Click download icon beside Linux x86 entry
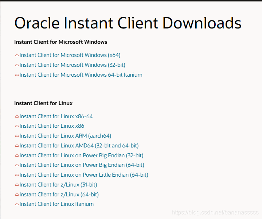This screenshot has height=219, width=262. coord(17,126)
